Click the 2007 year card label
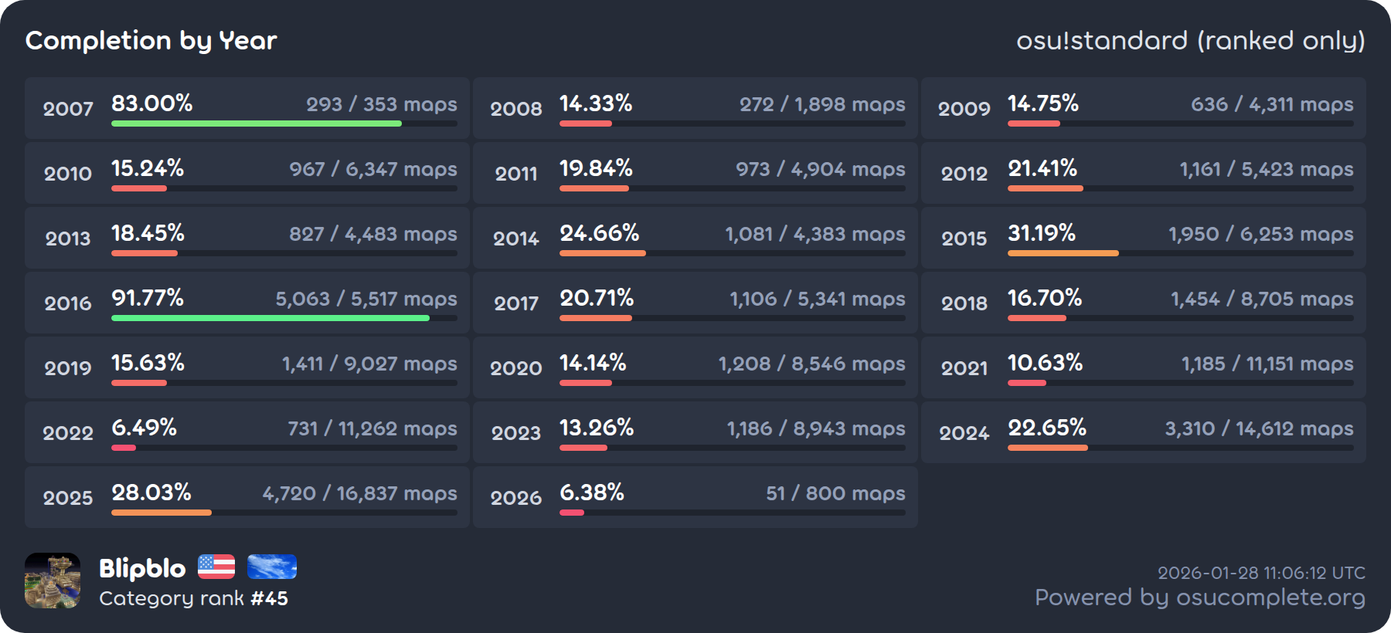Screen dimensions: 1391x633 click(68, 109)
